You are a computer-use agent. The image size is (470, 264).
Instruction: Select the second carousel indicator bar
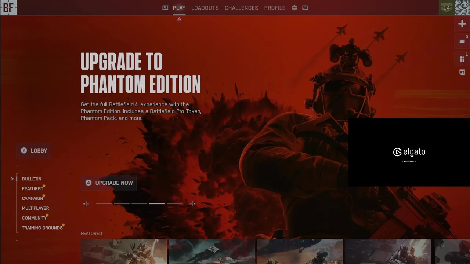[x=122, y=203]
